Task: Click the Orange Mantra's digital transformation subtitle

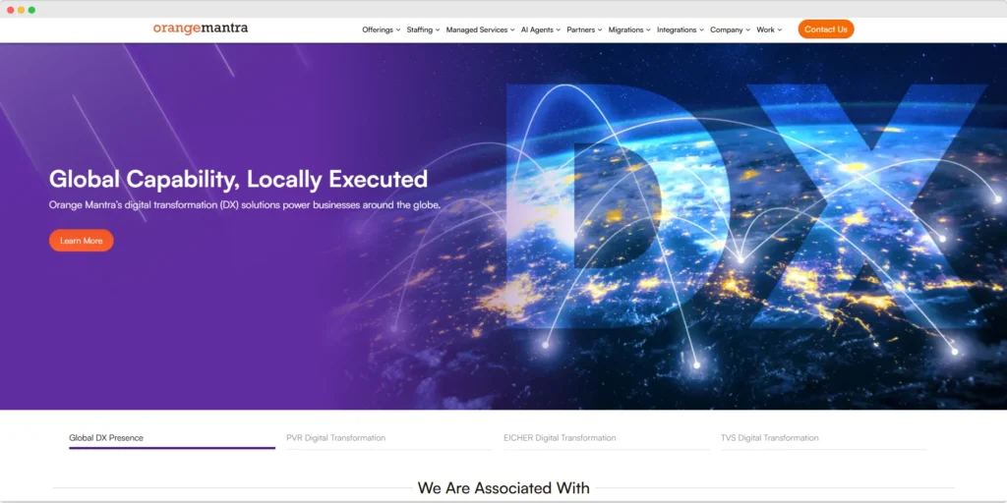Action: 245,205
